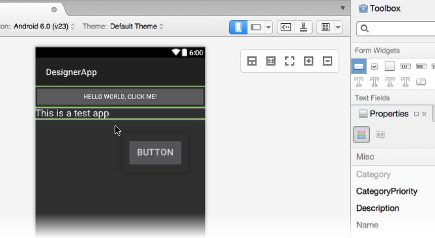The width and height of the screenshot is (435, 238).
Task: Switch preview to portrait orientation
Action: click(x=238, y=27)
